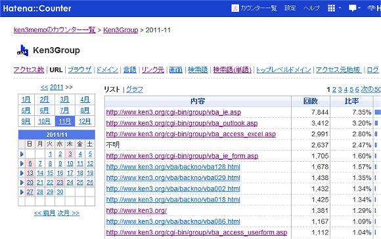Open the アクセス数 tab
Image resolution: width=381 pixels, height=239 pixels.
tap(29, 70)
